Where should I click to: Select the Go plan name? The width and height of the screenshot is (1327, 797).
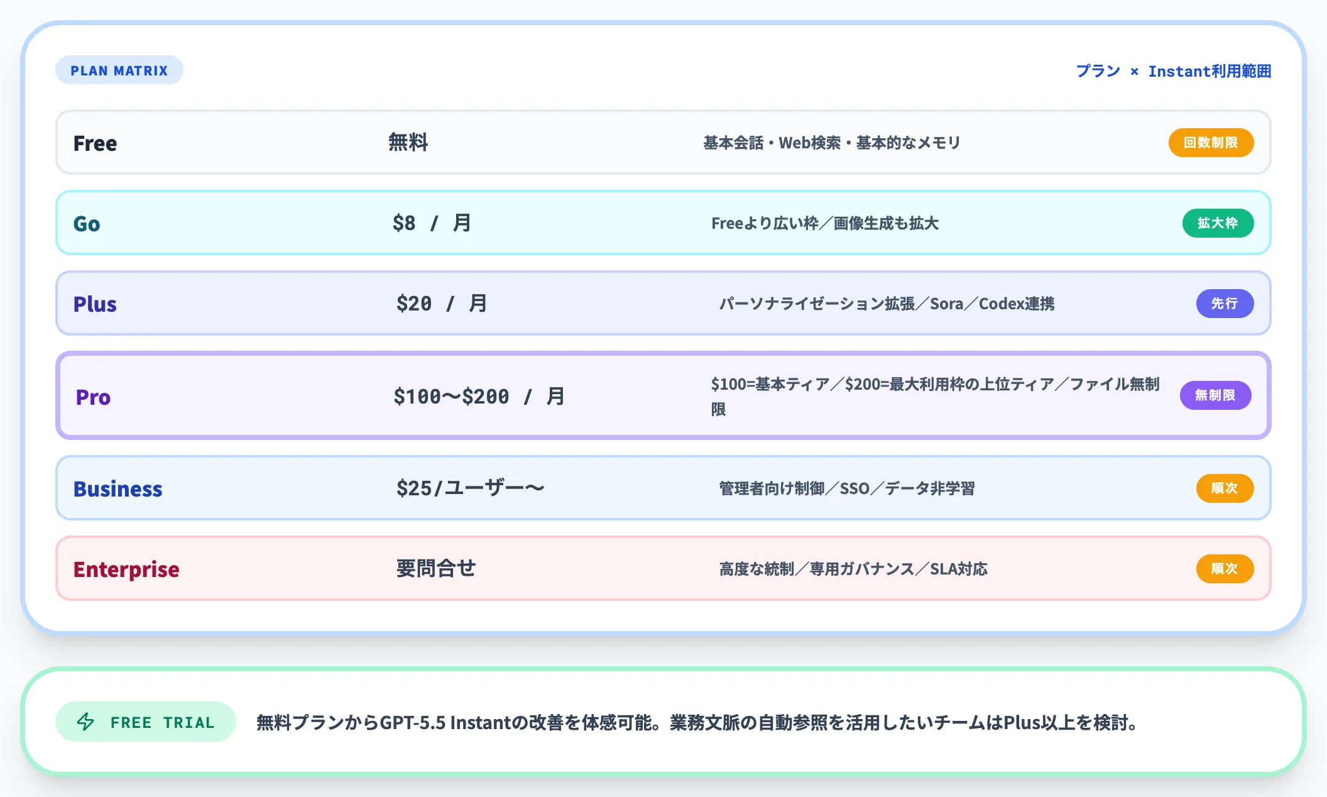tap(87, 224)
